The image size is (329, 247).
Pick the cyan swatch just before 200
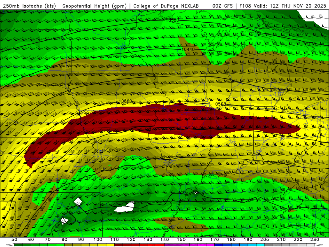click(x=260, y=245)
